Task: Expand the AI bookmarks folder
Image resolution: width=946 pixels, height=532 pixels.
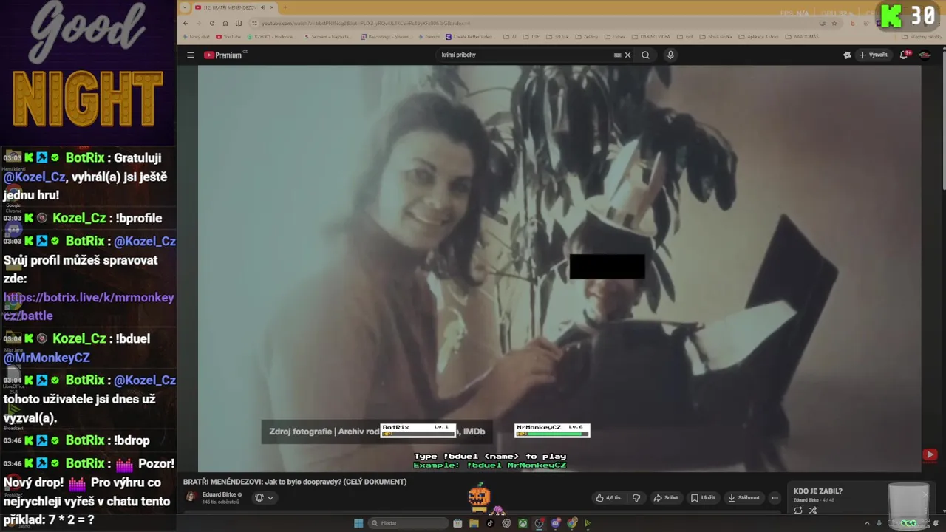Action: point(508,37)
